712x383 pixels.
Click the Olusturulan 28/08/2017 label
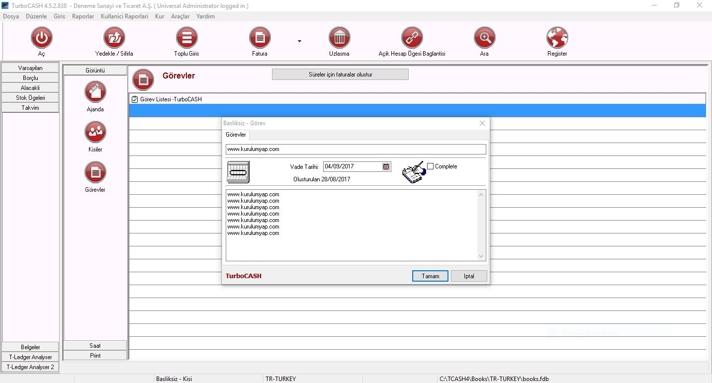click(322, 179)
